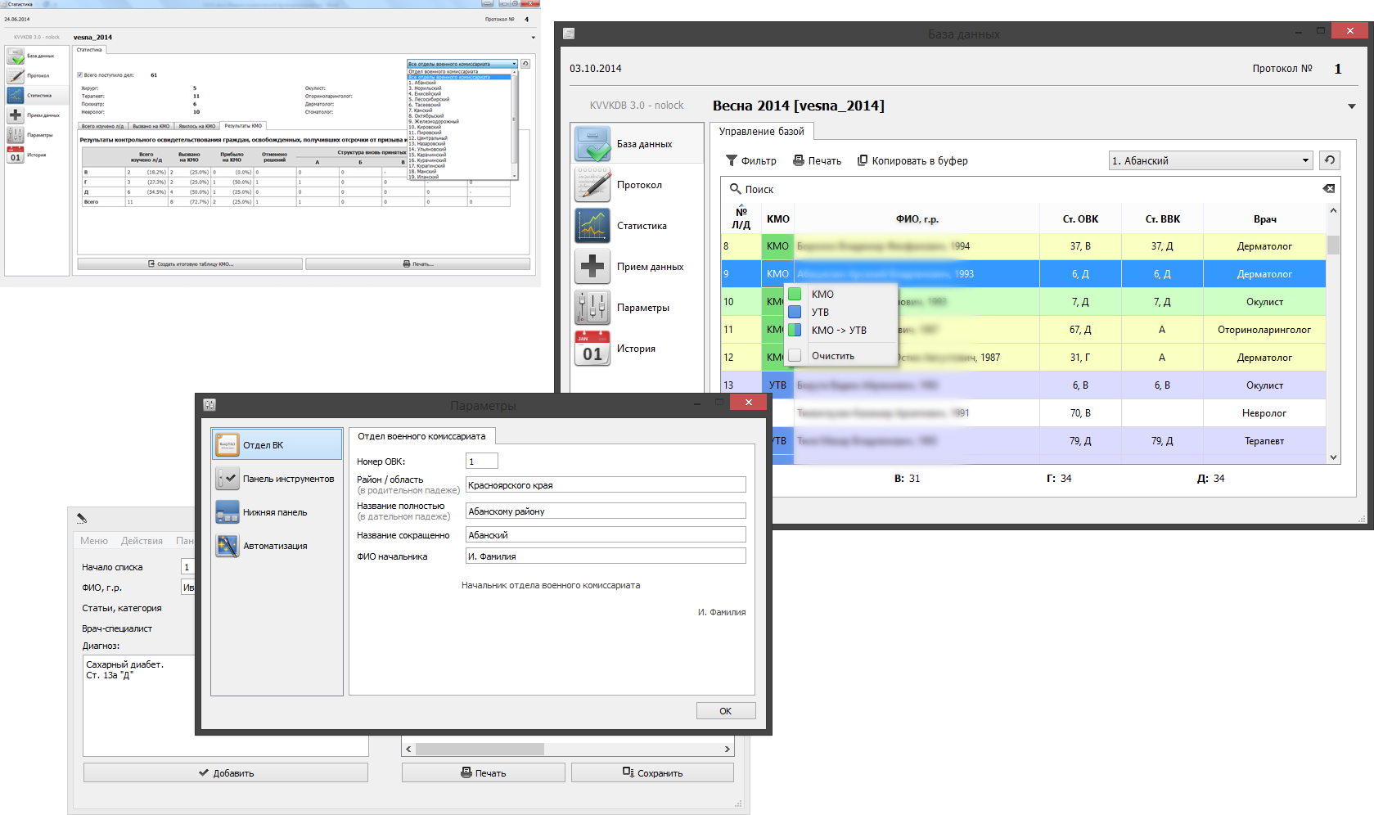
Task: Click the horizontal scrollbar thumb above the Печать button
Action: pos(480,750)
